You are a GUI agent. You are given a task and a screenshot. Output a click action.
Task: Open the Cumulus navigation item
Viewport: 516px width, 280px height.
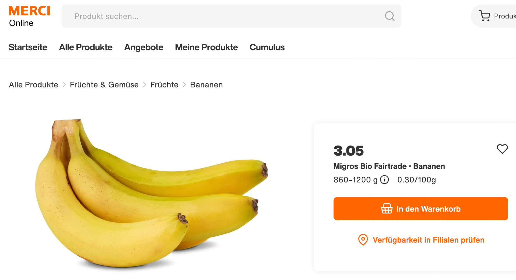(x=267, y=47)
